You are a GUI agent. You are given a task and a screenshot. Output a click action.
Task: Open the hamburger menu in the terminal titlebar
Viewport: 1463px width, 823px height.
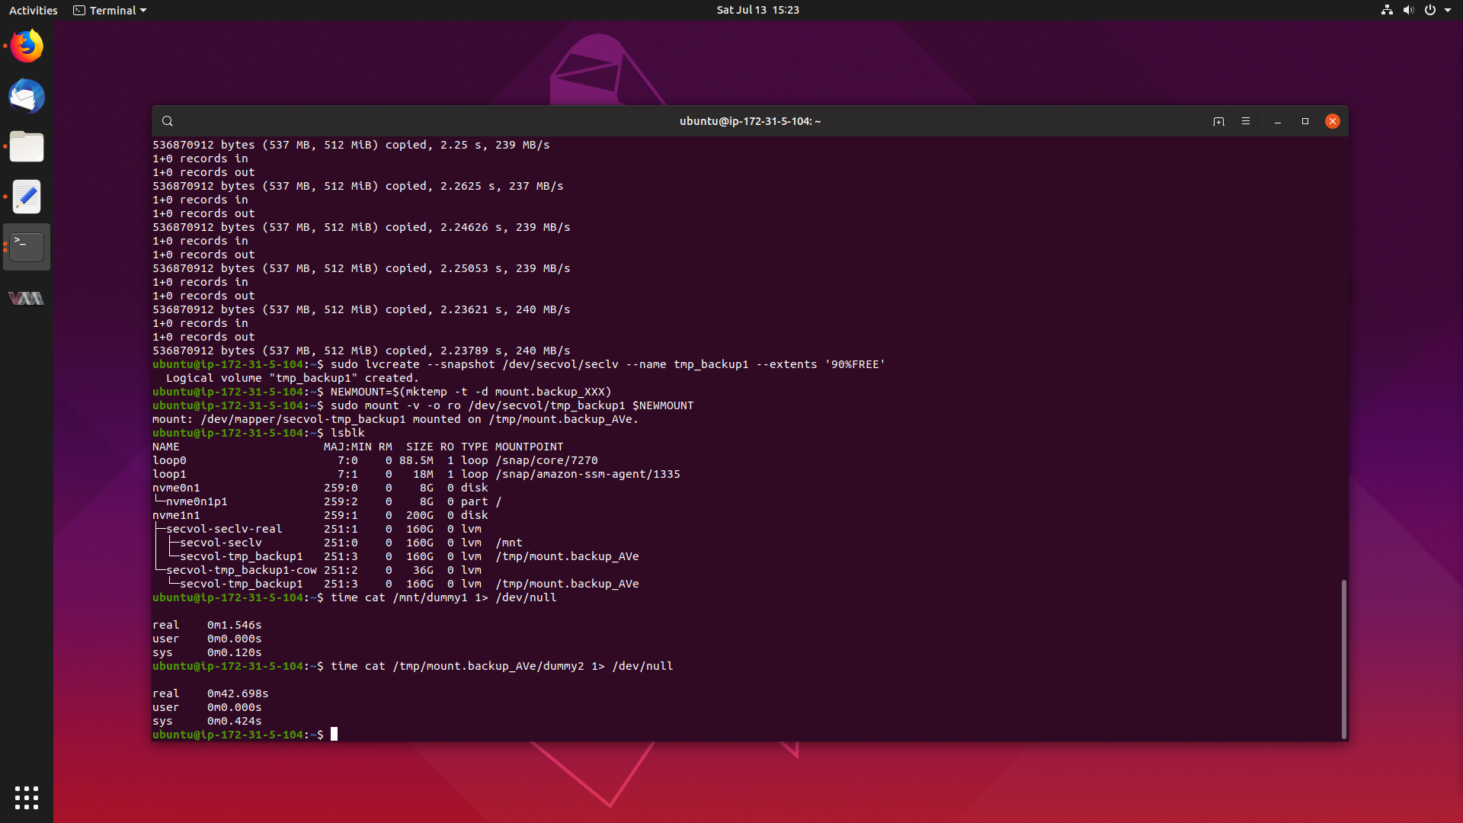click(x=1246, y=120)
